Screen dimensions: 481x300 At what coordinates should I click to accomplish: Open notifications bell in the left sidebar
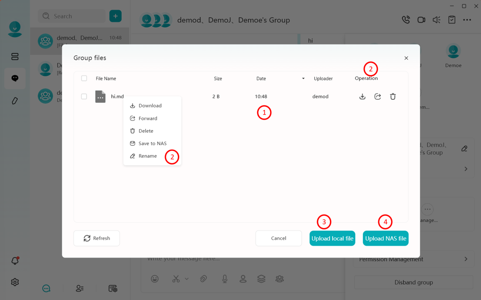point(15,260)
